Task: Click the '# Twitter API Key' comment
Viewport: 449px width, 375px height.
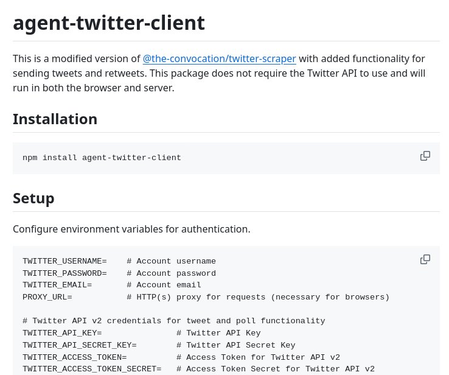Action: pos(218,333)
